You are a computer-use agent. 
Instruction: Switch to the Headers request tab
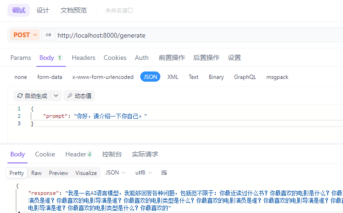[x=83, y=58]
